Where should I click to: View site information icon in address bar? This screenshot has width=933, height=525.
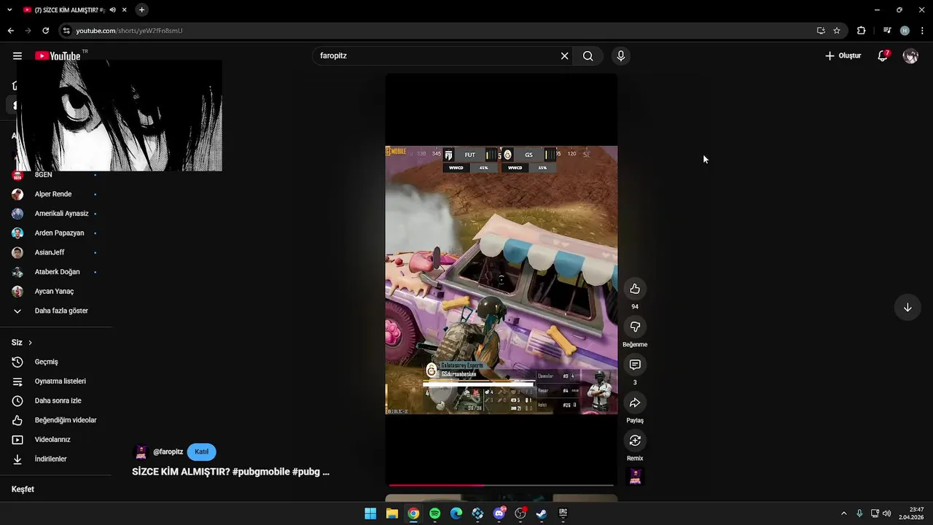66,31
